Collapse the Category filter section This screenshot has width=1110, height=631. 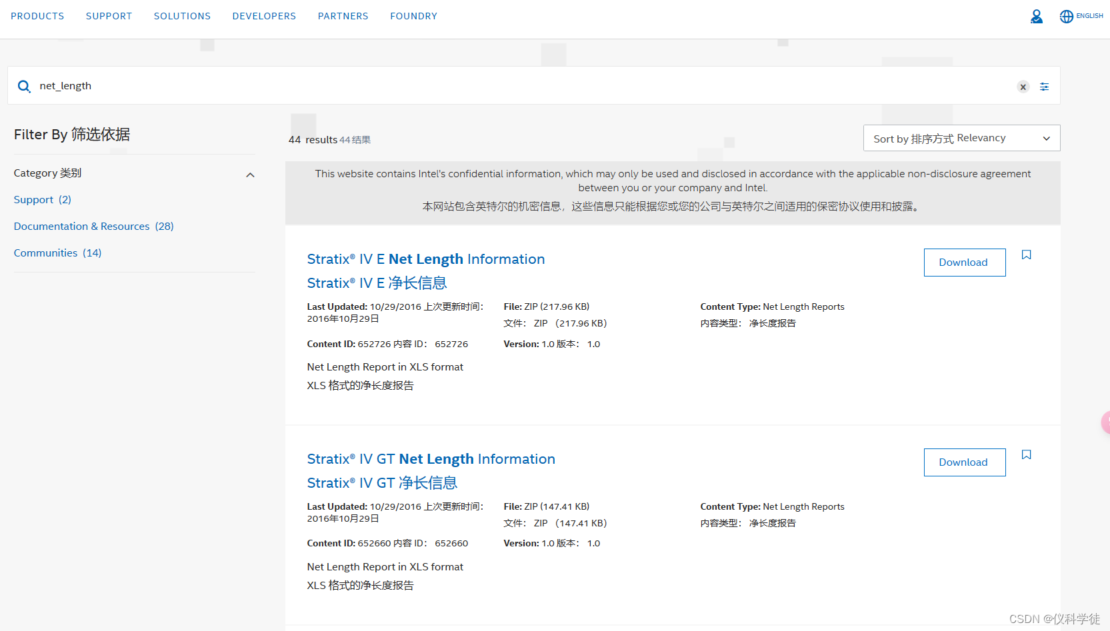click(x=250, y=175)
